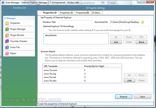Screen dimensions: 156x108
Task: Click the orange Plugin Blocker icon
Action: (7, 35)
